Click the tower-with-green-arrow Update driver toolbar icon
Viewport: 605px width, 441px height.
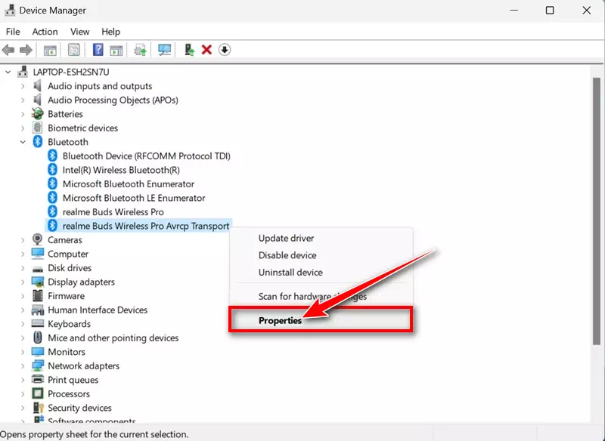(x=189, y=50)
